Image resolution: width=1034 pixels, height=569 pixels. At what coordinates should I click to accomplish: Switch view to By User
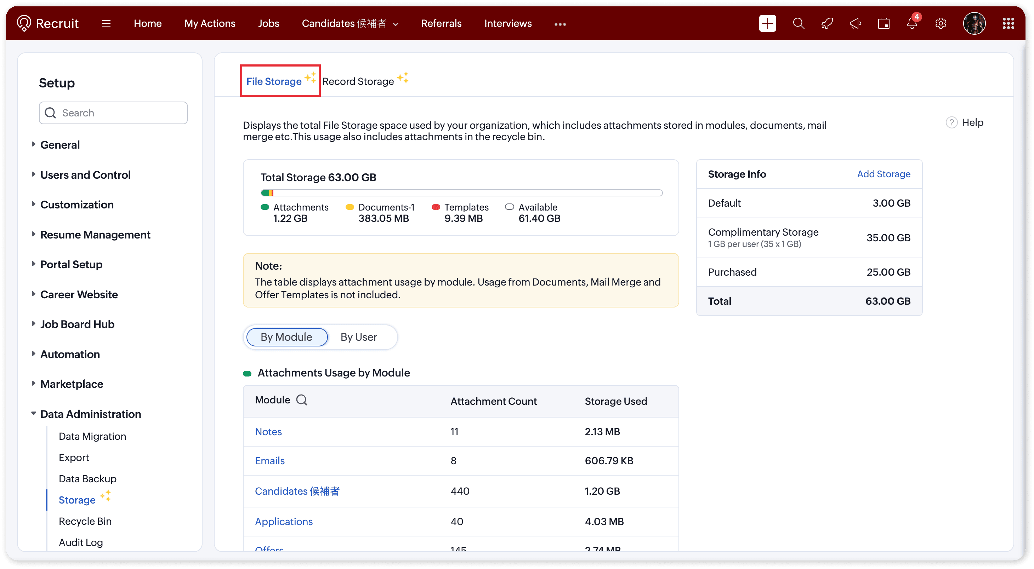[358, 337]
